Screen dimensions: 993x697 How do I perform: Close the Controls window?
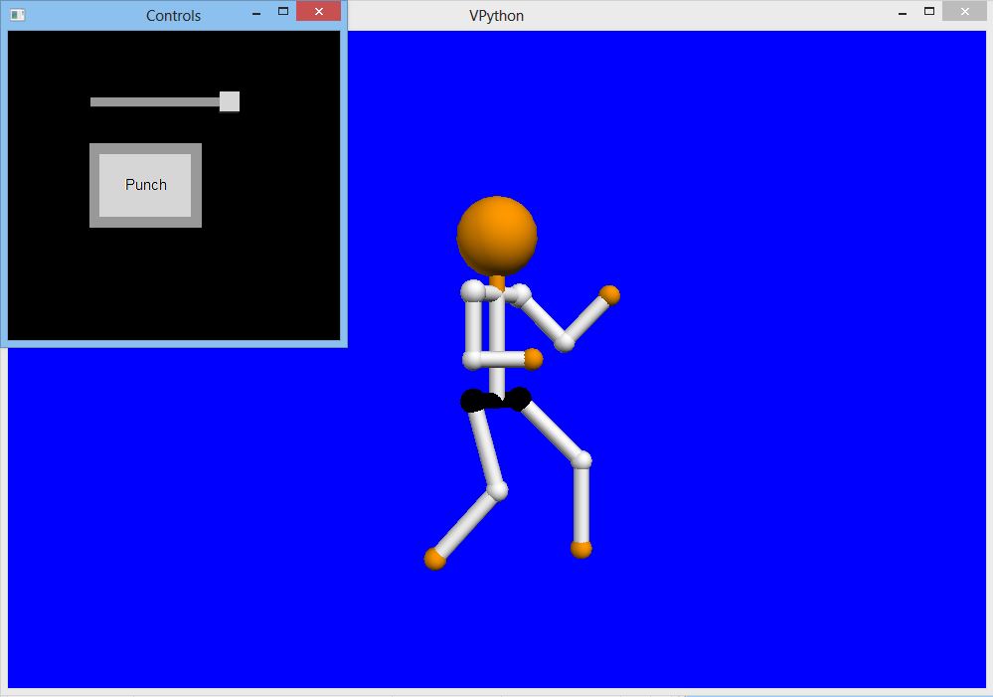click(x=318, y=12)
